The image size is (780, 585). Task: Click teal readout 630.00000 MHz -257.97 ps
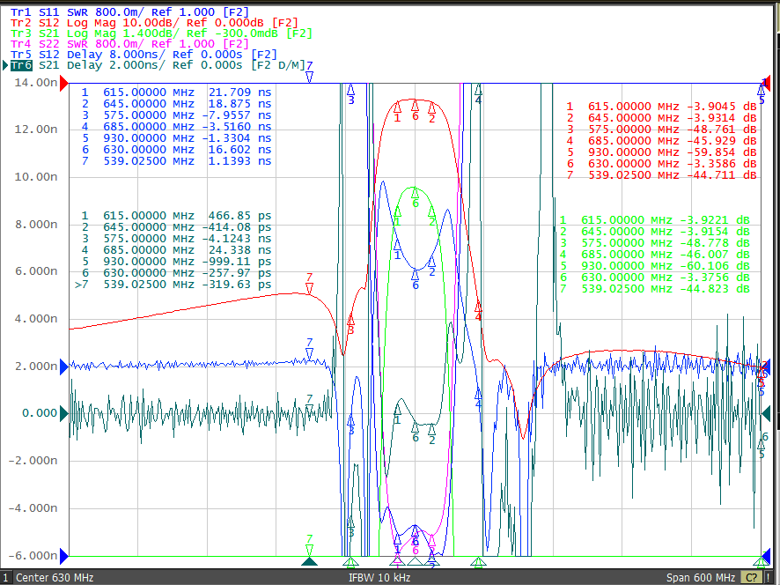[x=177, y=273]
